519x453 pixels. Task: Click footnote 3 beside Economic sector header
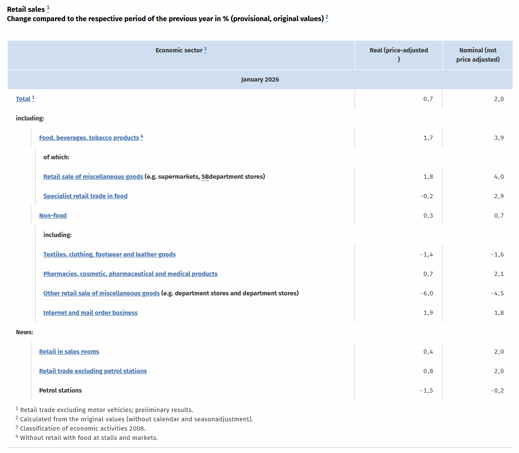[206, 49]
